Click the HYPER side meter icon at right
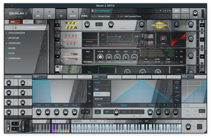211x138 pixels. 202,25
